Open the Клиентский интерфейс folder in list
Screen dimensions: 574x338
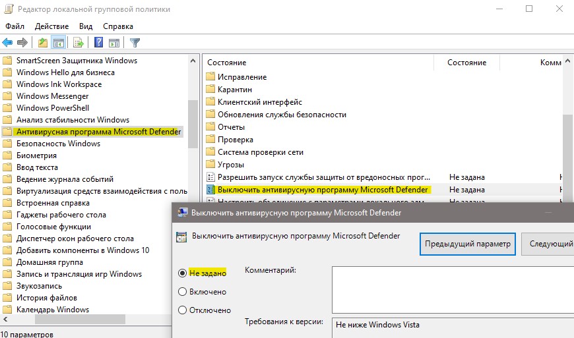pos(260,102)
